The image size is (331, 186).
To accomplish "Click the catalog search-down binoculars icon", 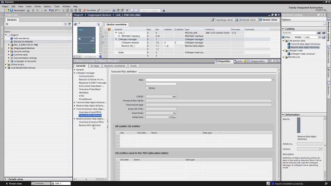I will click(319, 33).
